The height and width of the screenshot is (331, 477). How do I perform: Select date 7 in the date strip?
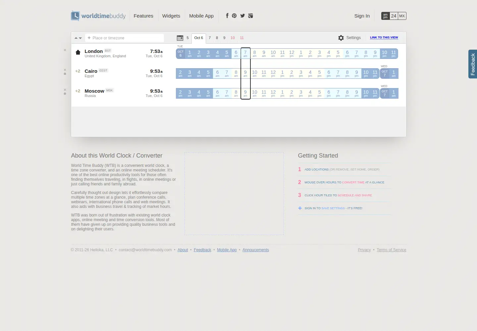tap(210, 38)
